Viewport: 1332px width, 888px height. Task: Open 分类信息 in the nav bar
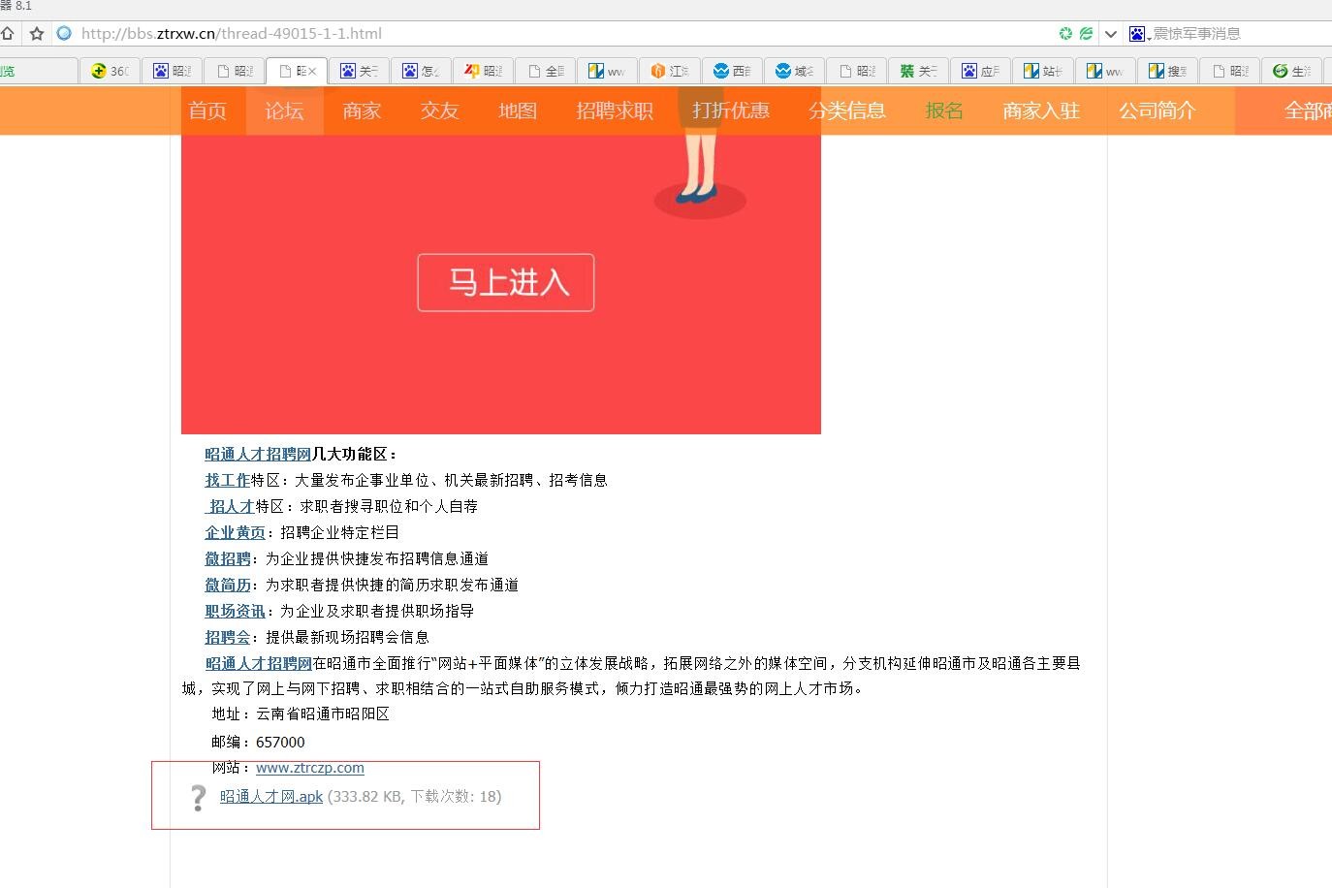(x=847, y=111)
